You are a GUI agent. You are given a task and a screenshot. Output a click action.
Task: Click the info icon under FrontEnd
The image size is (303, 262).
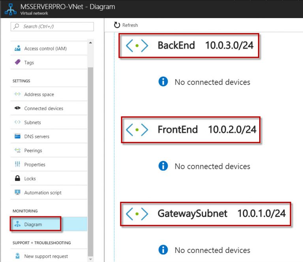(163, 166)
